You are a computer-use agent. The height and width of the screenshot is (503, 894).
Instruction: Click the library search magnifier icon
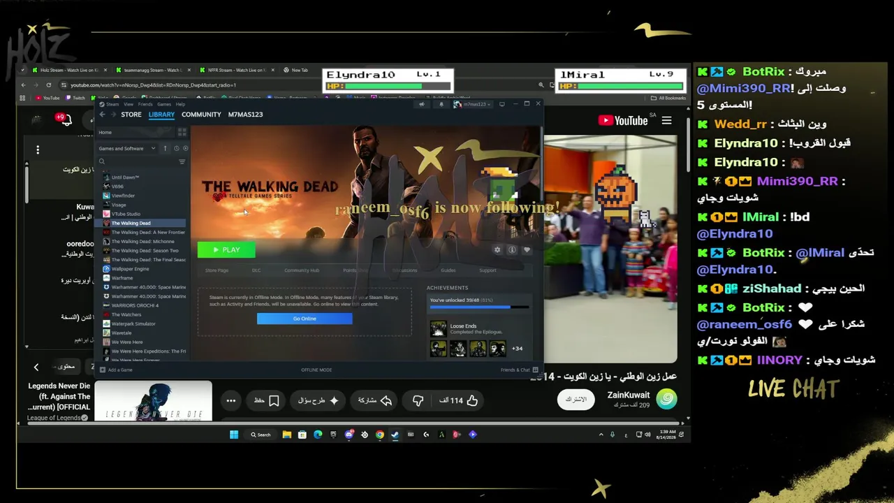[102, 161]
